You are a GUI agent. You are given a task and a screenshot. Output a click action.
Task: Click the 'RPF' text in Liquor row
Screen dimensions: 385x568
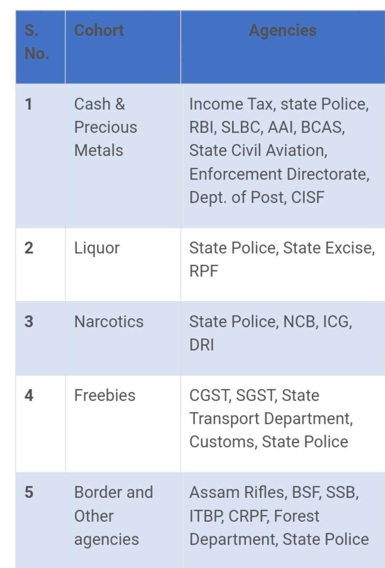tap(204, 271)
